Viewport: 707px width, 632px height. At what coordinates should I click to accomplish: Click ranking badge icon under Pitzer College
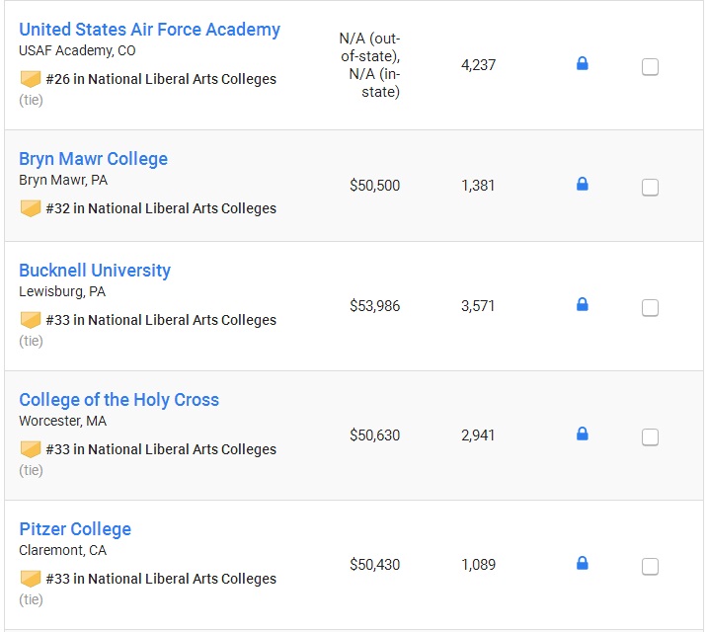tap(31, 579)
